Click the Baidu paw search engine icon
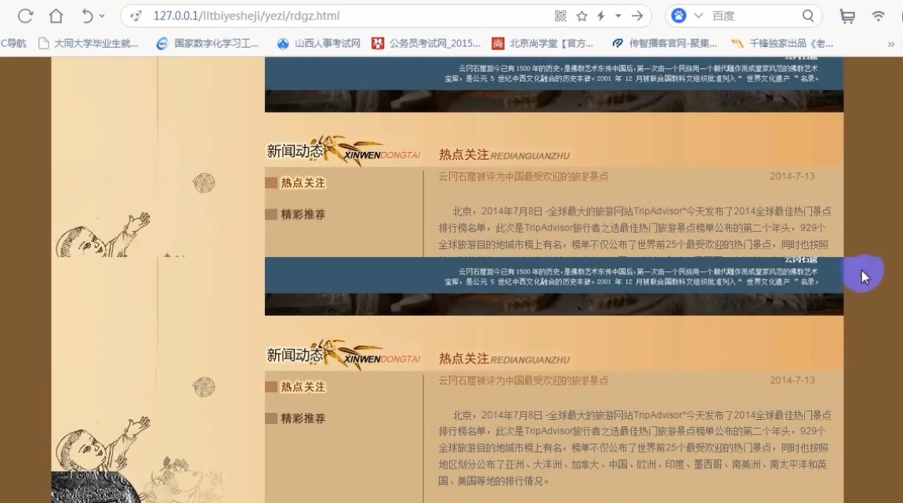Screen dimensions: 903x503 pyautogui.click(x=679, y=16)
